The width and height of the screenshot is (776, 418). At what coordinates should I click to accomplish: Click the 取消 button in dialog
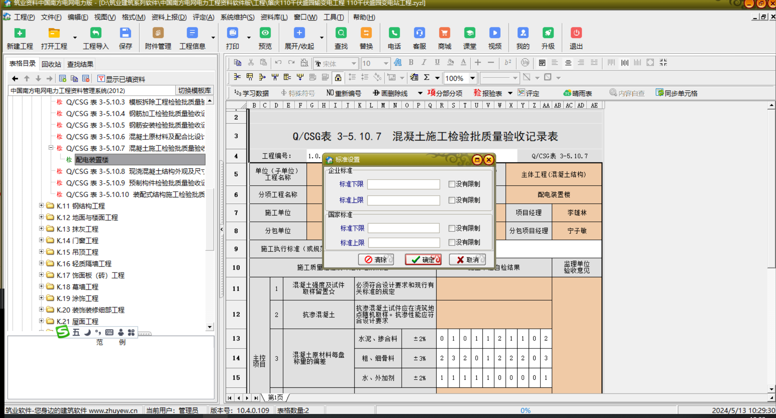point(467,260)
